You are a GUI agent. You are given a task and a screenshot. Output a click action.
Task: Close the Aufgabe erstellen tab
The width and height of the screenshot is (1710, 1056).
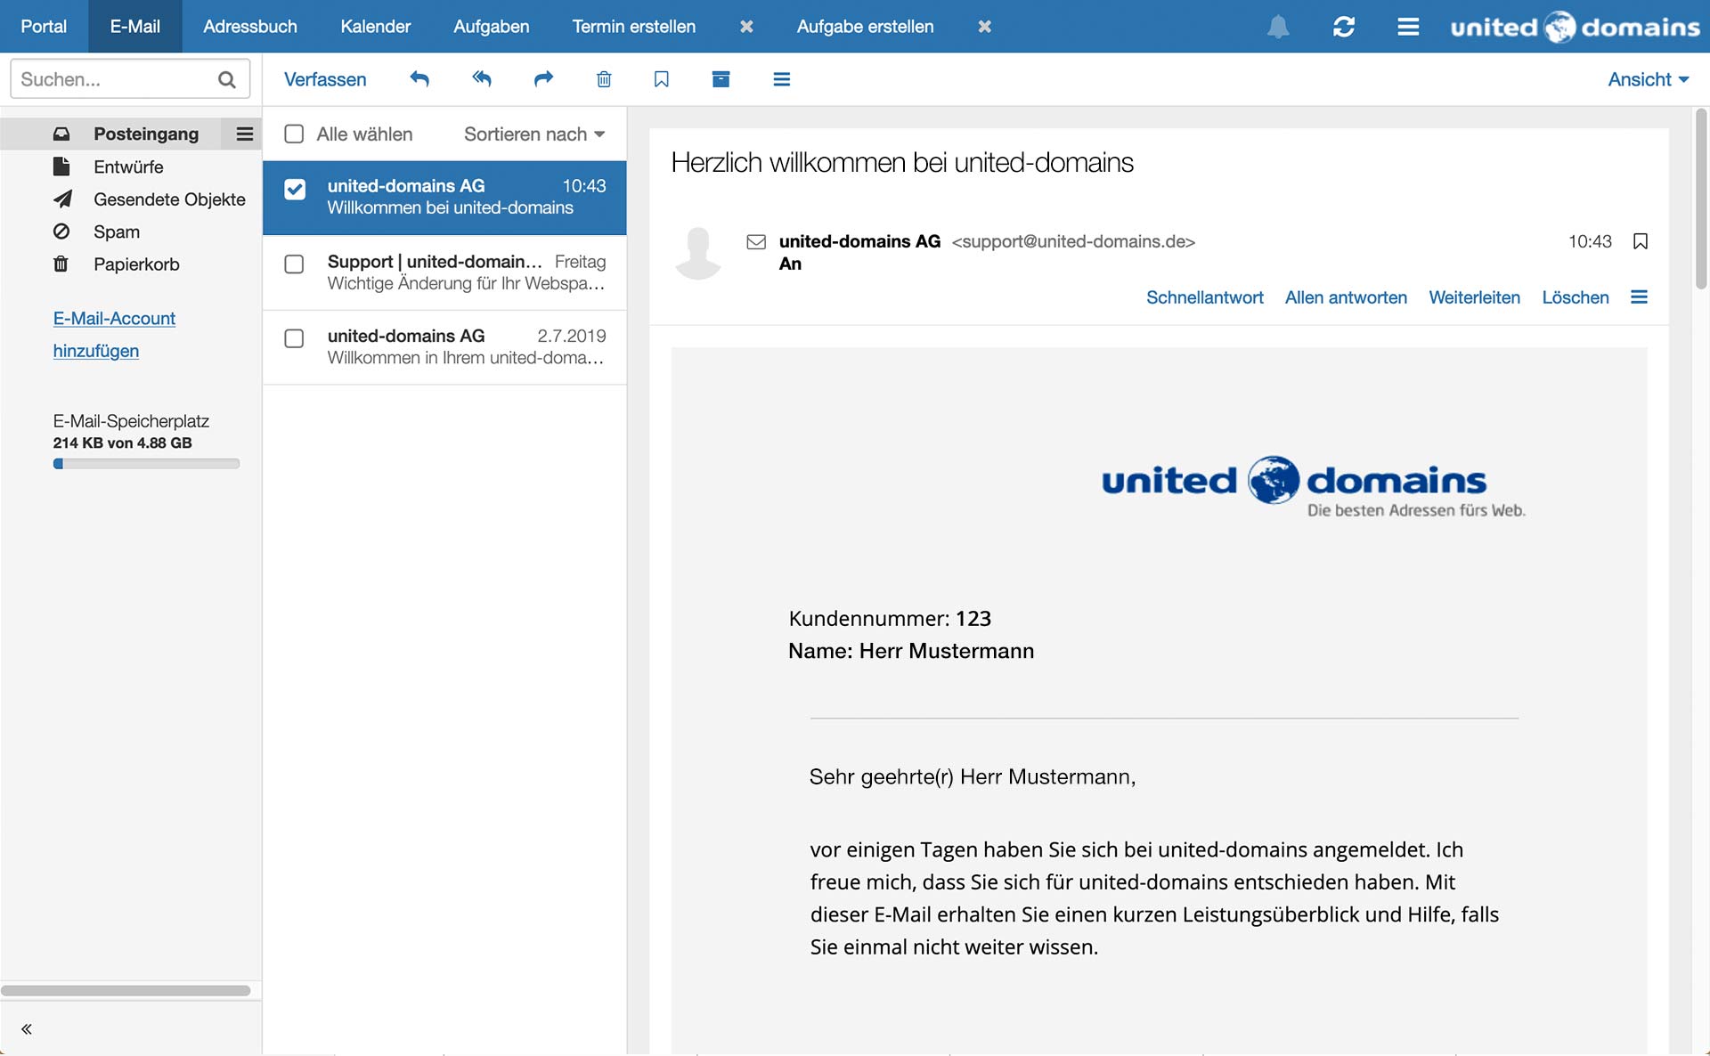click(x=984, y=27)
